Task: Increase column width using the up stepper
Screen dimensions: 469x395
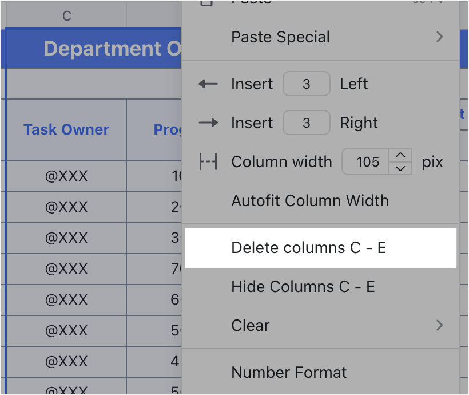Action: [401, 156]
